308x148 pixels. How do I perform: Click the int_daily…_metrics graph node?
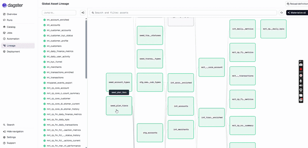click(x=243, y=29)
